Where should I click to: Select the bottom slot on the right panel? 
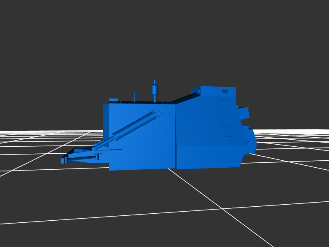(226, 137)
